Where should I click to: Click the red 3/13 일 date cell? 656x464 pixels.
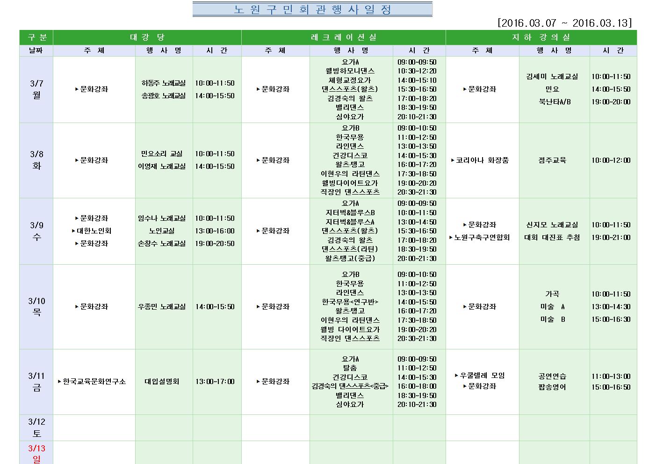click(36, 453)
